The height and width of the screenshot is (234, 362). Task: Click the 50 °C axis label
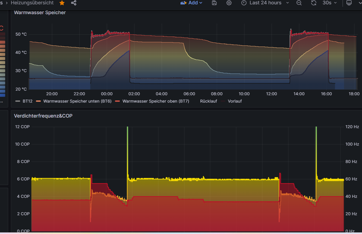21,34
